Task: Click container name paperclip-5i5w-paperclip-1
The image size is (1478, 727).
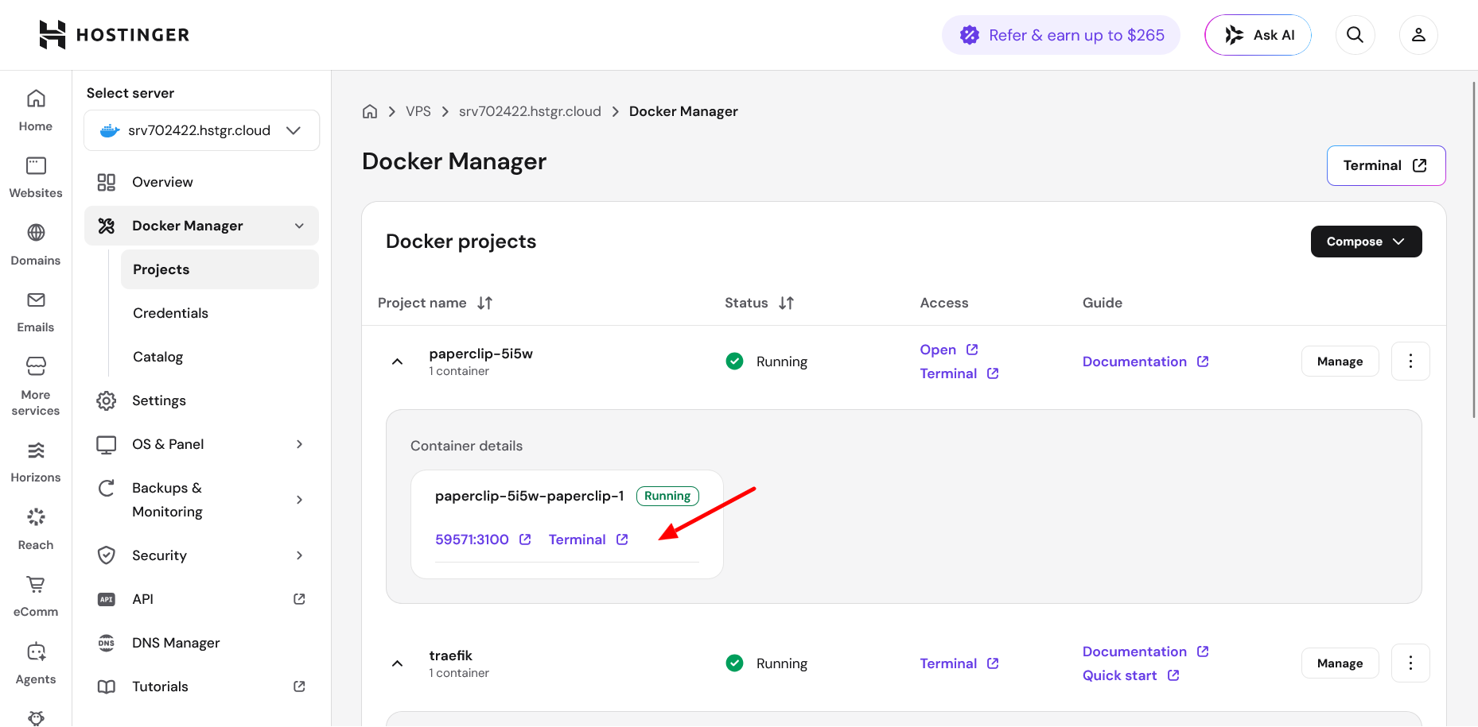Action: pyautogui.click(x=530, y=496)
